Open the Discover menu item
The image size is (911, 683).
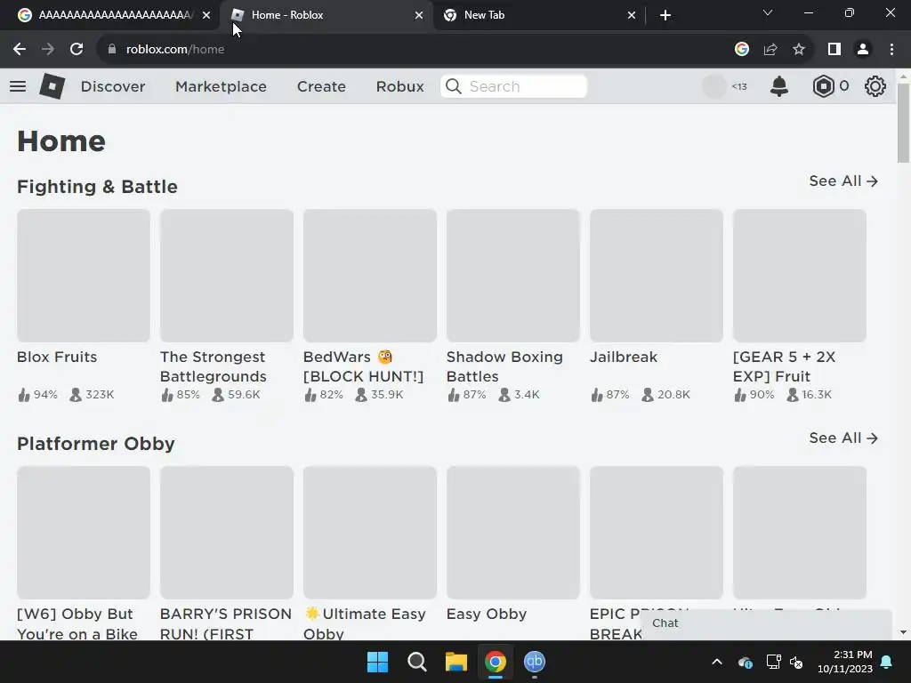tap(113, 86)
